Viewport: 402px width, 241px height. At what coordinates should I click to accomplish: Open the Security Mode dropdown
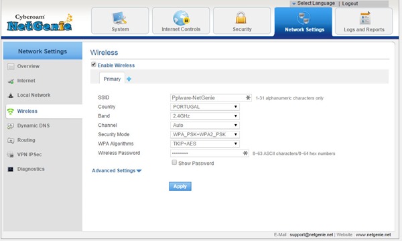click(205, 134)
